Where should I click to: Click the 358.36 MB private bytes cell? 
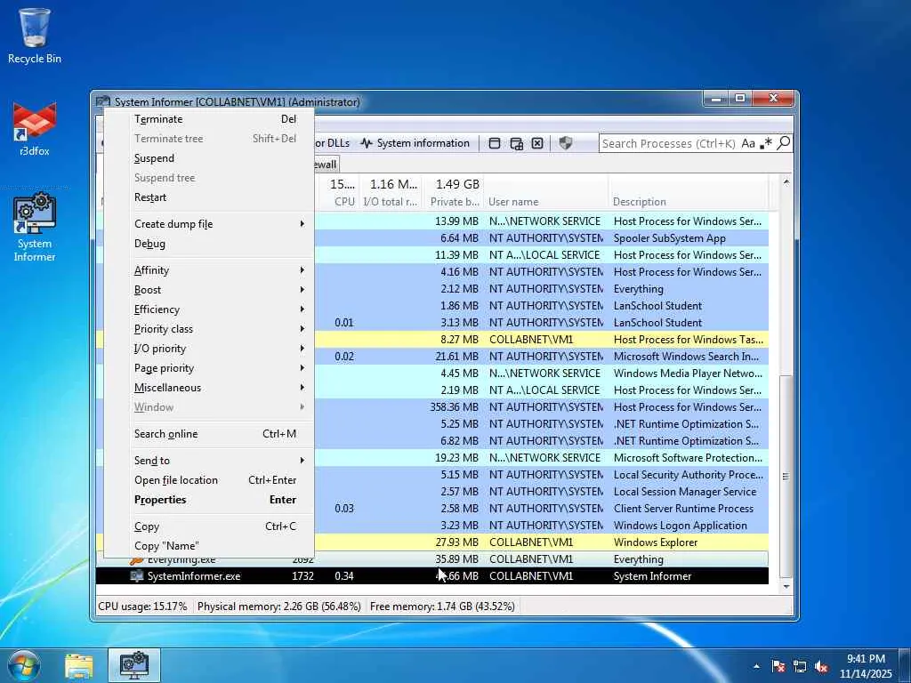pyautogui.click(x=454, y=407)
